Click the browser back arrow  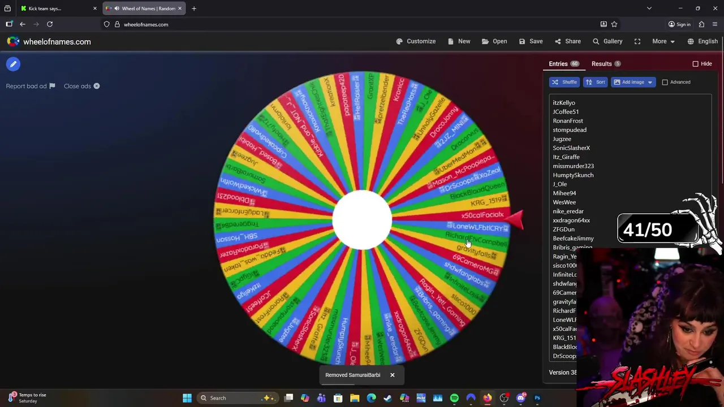pos(23,24)
